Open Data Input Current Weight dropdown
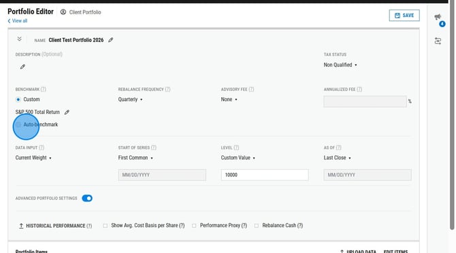The width and height of the screenshot is (456, 253). pyautogui.click(x=33, y=157)
